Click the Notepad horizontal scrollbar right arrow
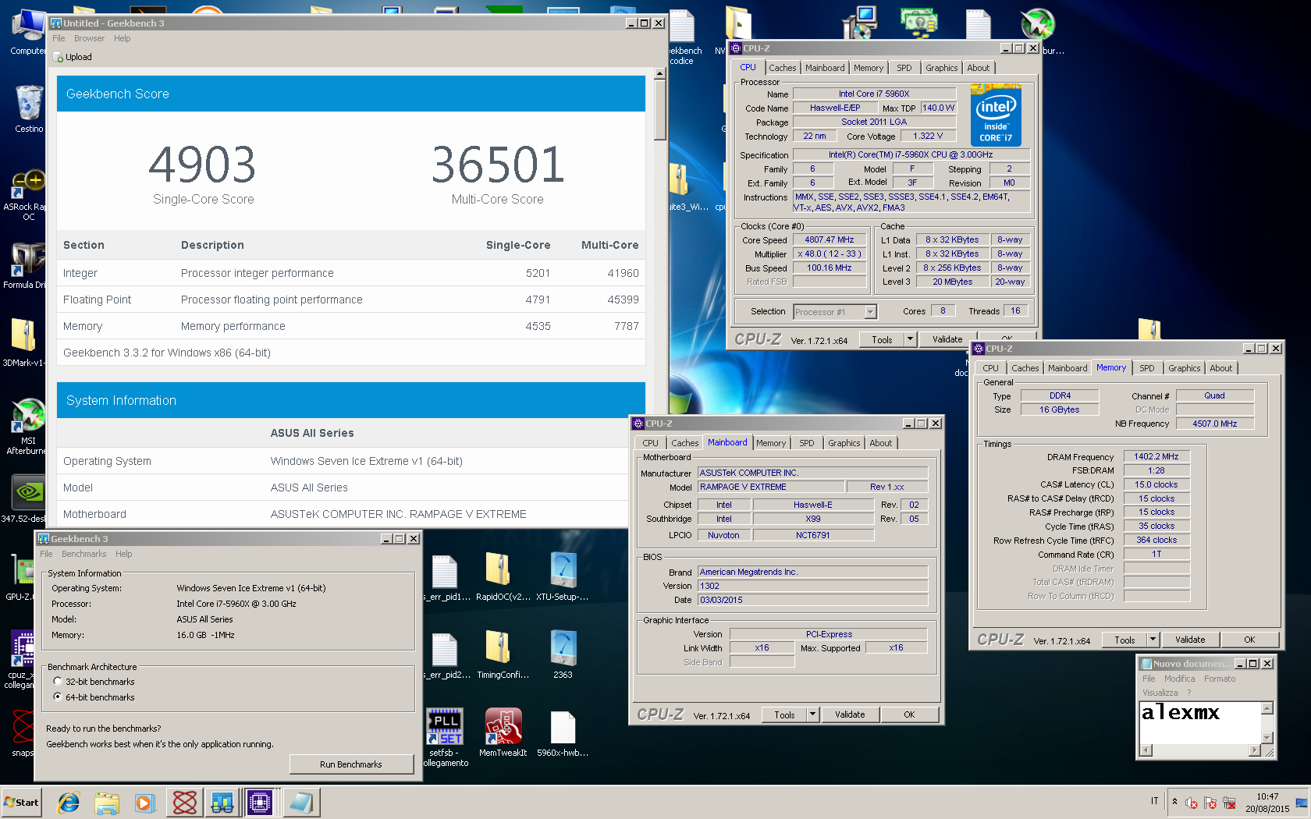The image size is (1311, 819). (1255, 750)
